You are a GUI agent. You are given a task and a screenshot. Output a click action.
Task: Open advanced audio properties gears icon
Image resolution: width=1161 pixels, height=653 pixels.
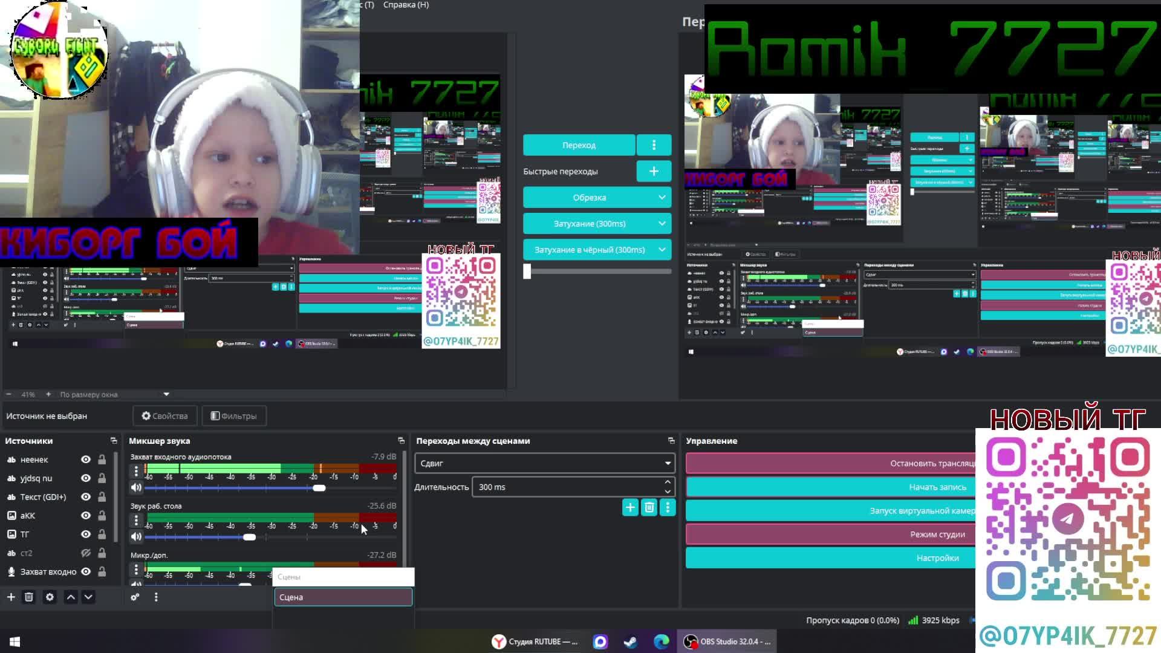click(x=135, y=597)
